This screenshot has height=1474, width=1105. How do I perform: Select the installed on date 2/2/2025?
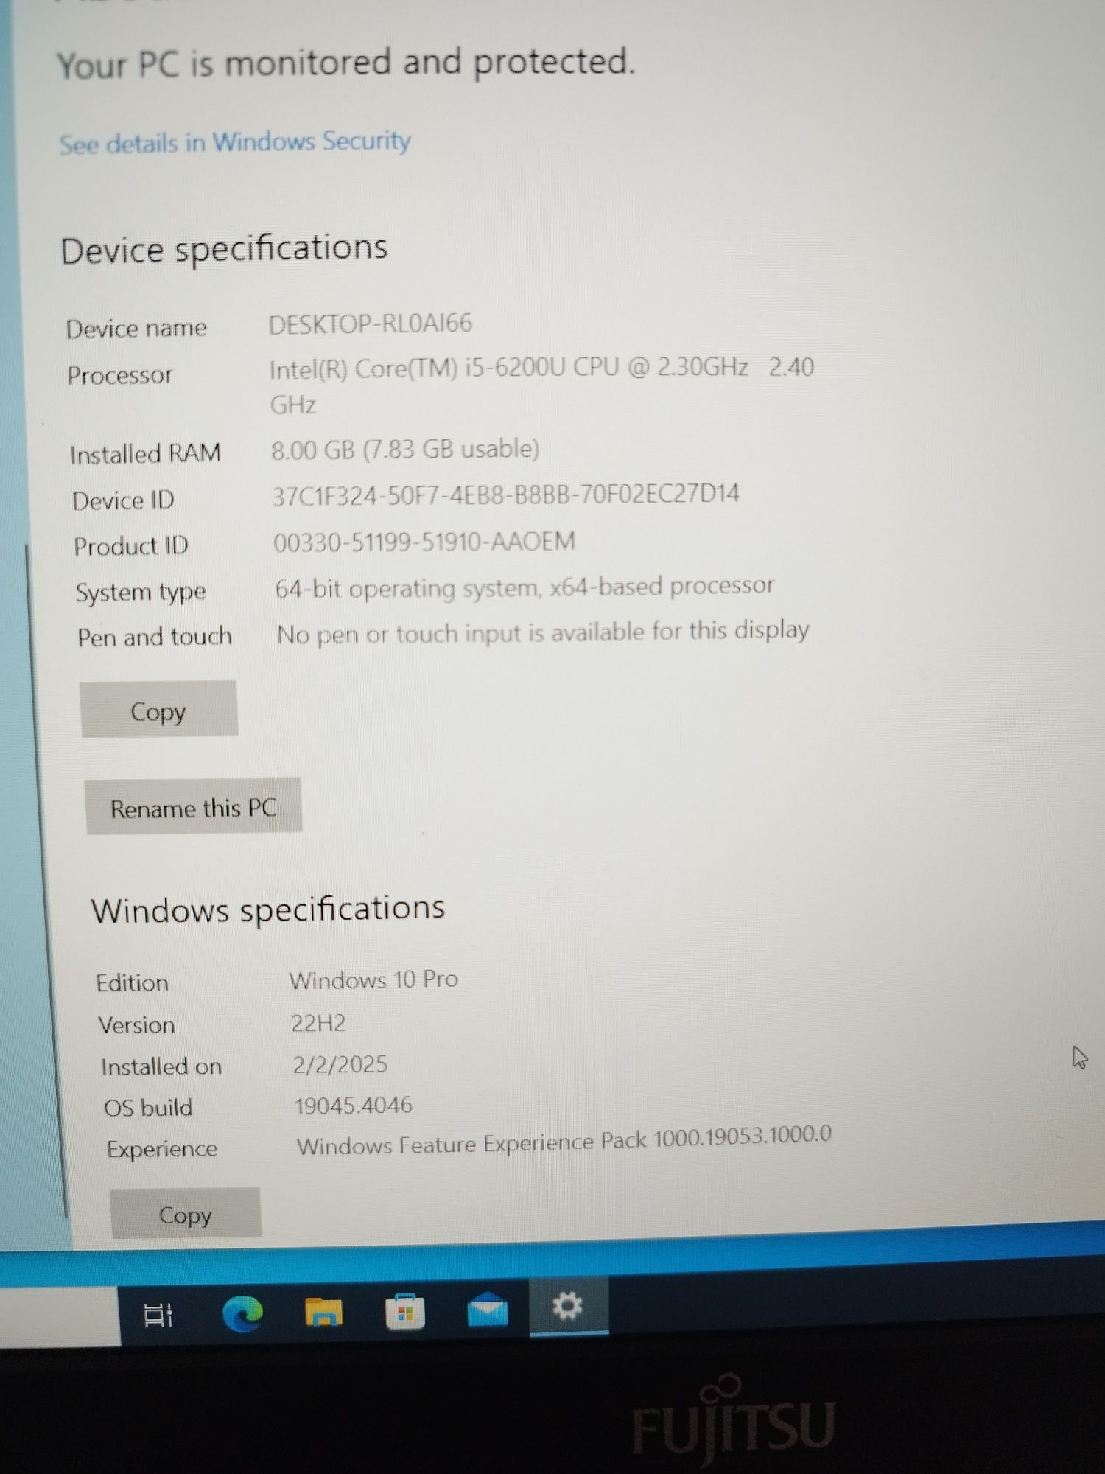[x=340, y=1064]
